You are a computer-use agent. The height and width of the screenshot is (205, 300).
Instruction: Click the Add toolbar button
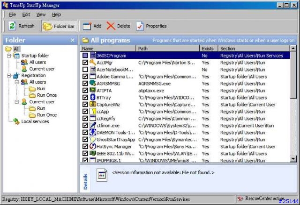coord(92,26)
